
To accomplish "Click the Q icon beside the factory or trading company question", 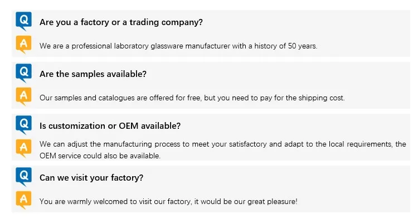I will pos(23,21).
